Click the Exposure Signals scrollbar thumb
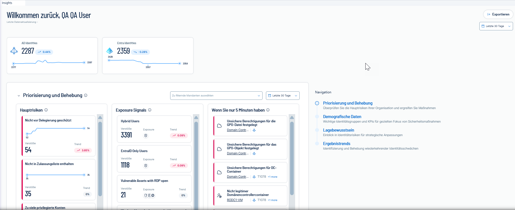This screenshot has height=210, width=515. point(196,166)
